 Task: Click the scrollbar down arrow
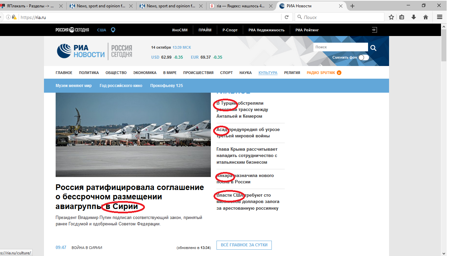[x=444, y=253]
